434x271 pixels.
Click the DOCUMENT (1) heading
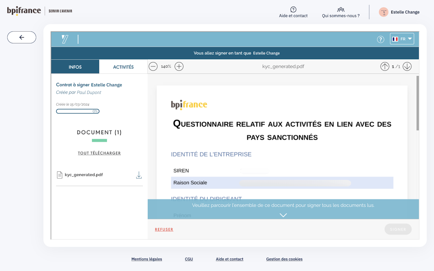(99, 132)
